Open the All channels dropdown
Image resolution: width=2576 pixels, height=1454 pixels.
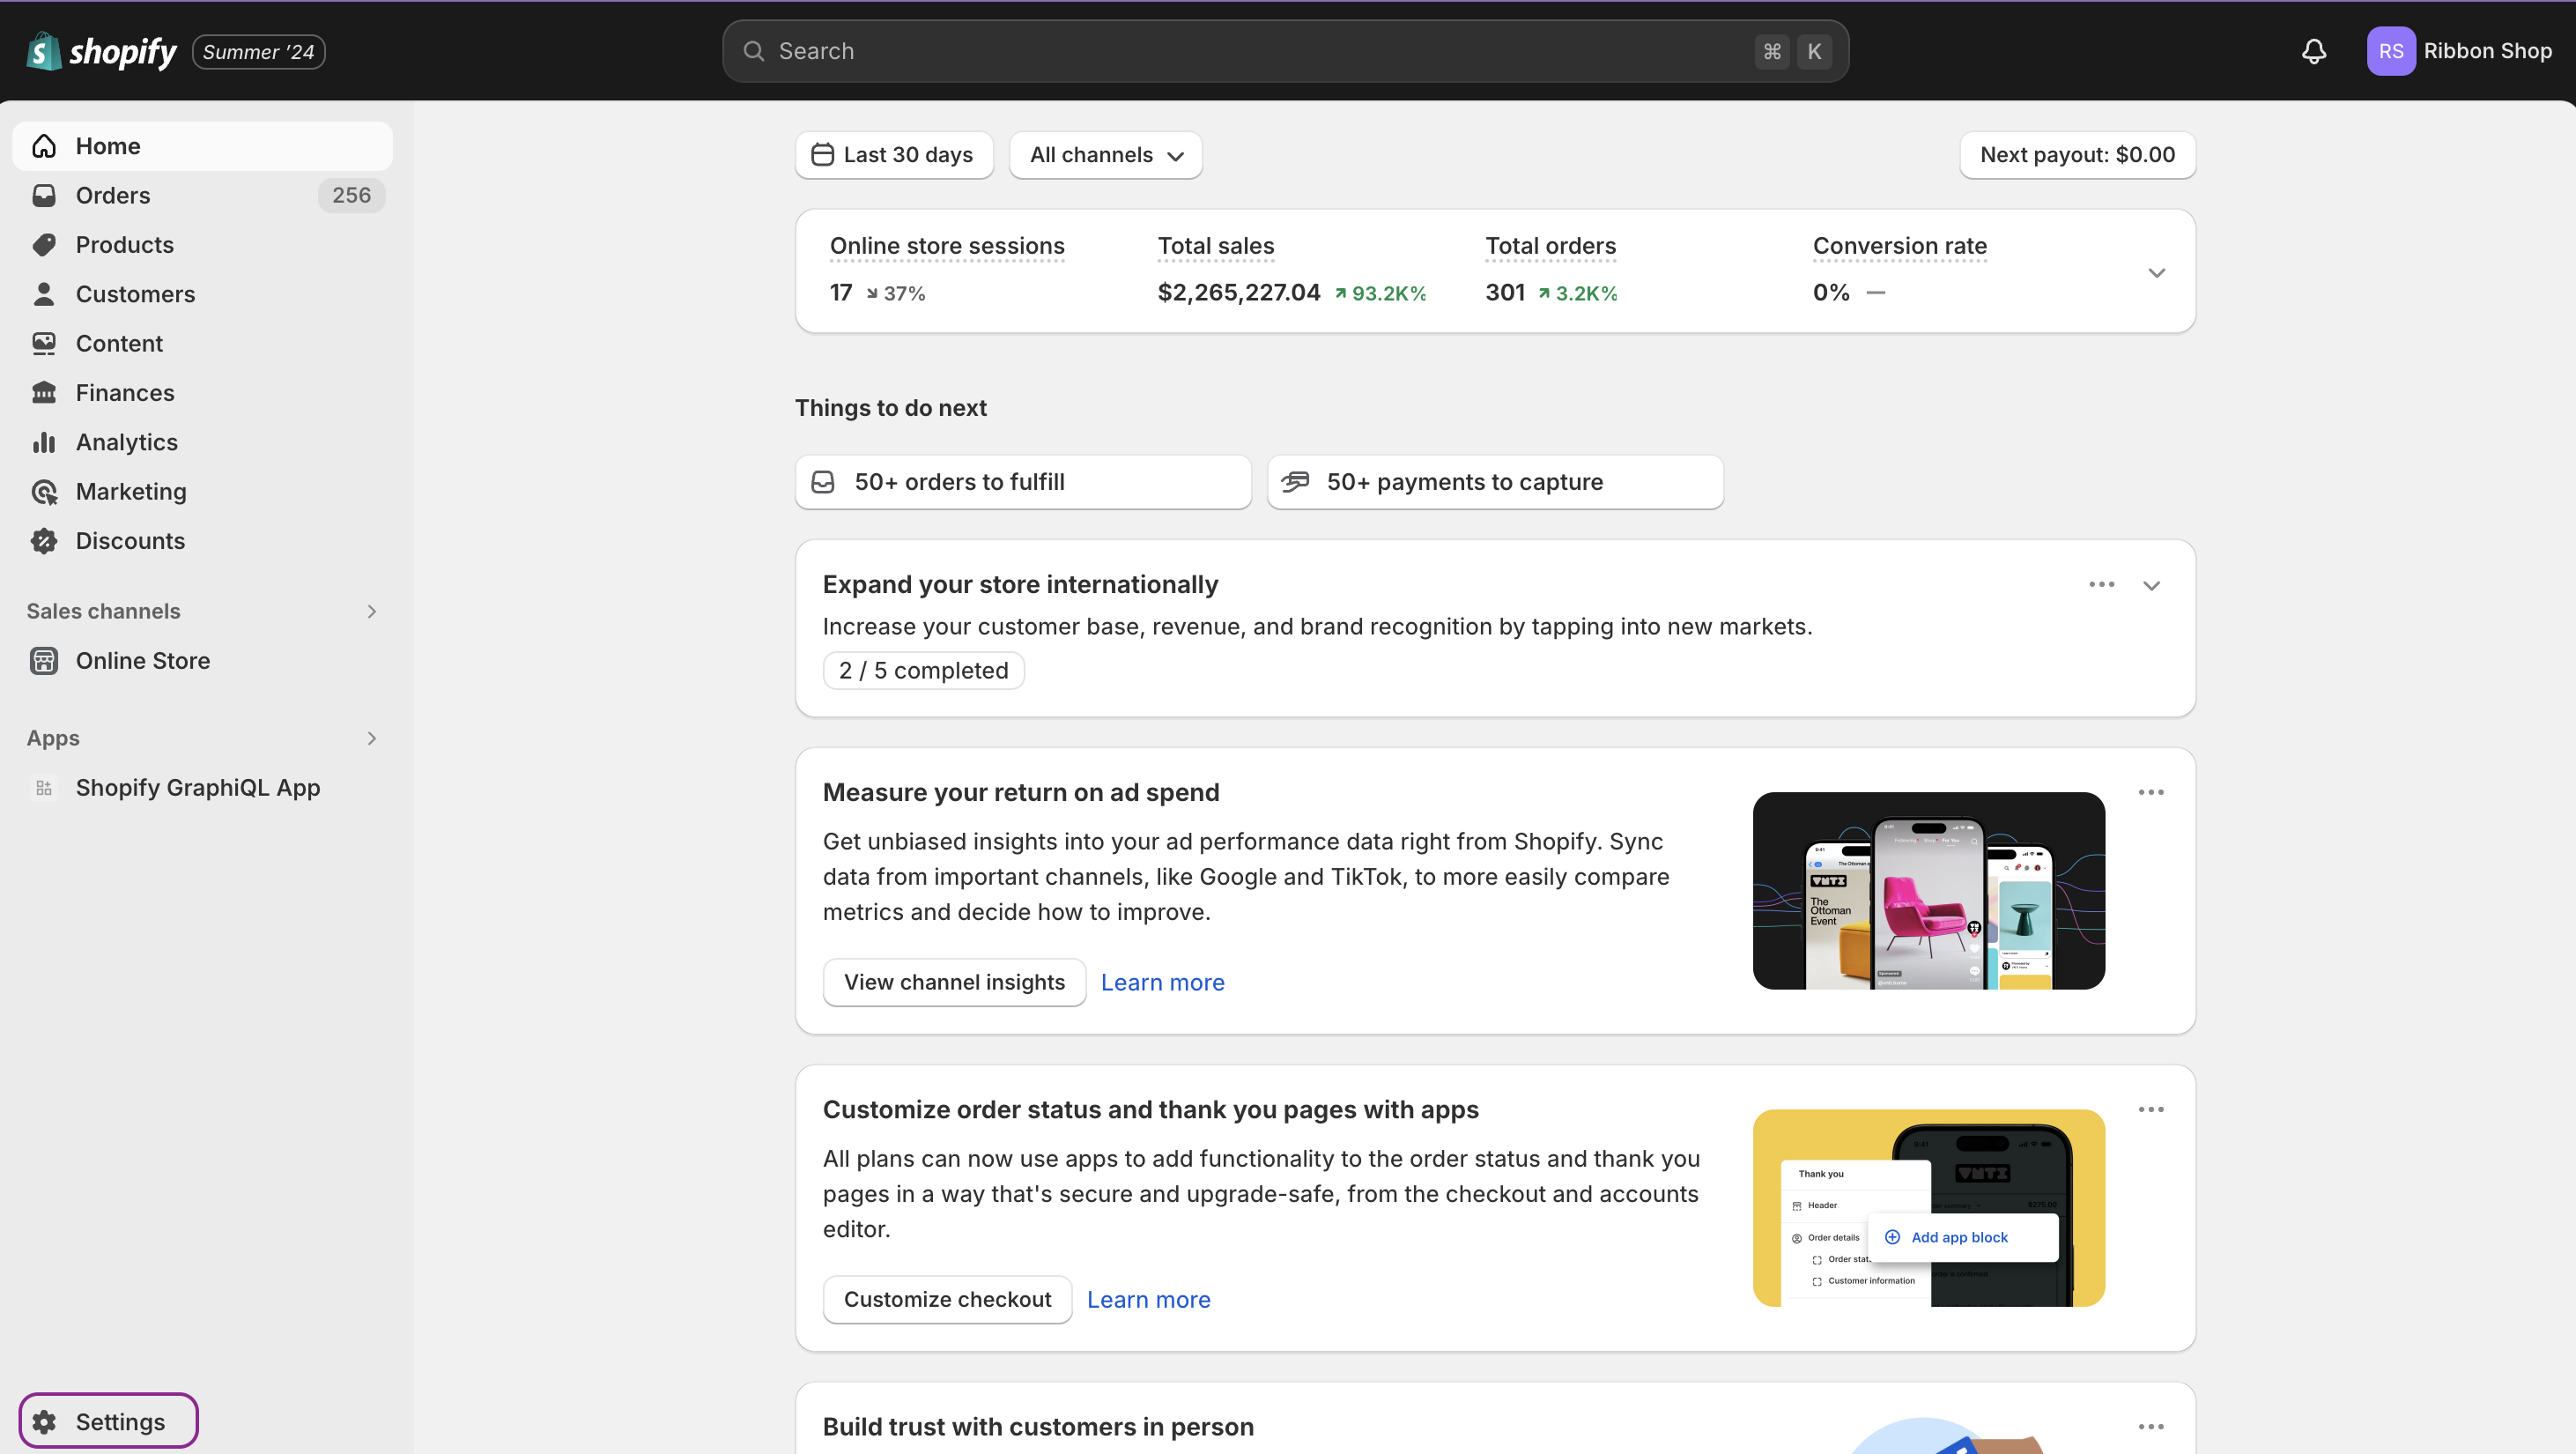click(1105, 155)
